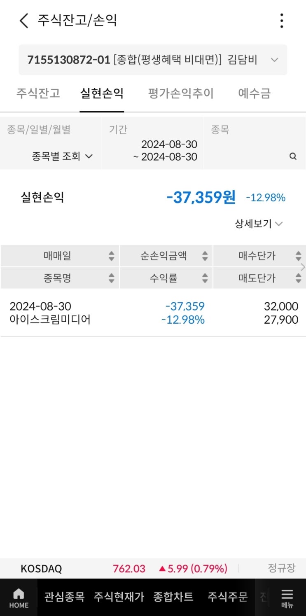Expand the account selector dropdown
This screenshot has height=616, width=306.
pyautogui.click(x=274, y=60)
